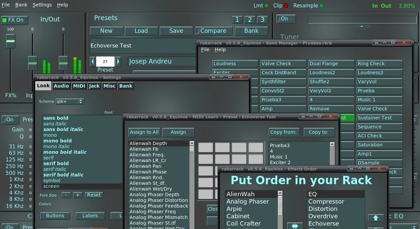Click the Echoverse Test preset name field
Image resolution: width=420 pixels, height=229 pixels.
pos(143,46)
